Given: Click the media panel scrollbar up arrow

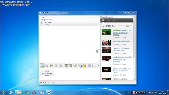Looking at the screenshot, I should point(134,20).
